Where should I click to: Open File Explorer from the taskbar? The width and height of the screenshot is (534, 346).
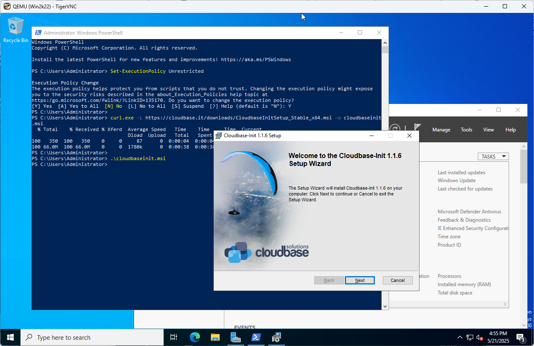[215, 337]
